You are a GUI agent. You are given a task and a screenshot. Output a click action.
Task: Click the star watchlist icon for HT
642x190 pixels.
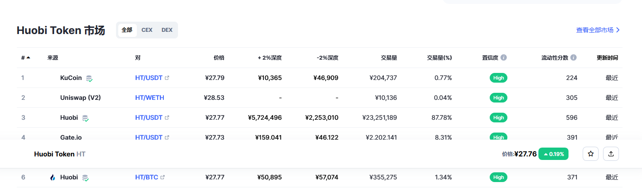[590, 154]
